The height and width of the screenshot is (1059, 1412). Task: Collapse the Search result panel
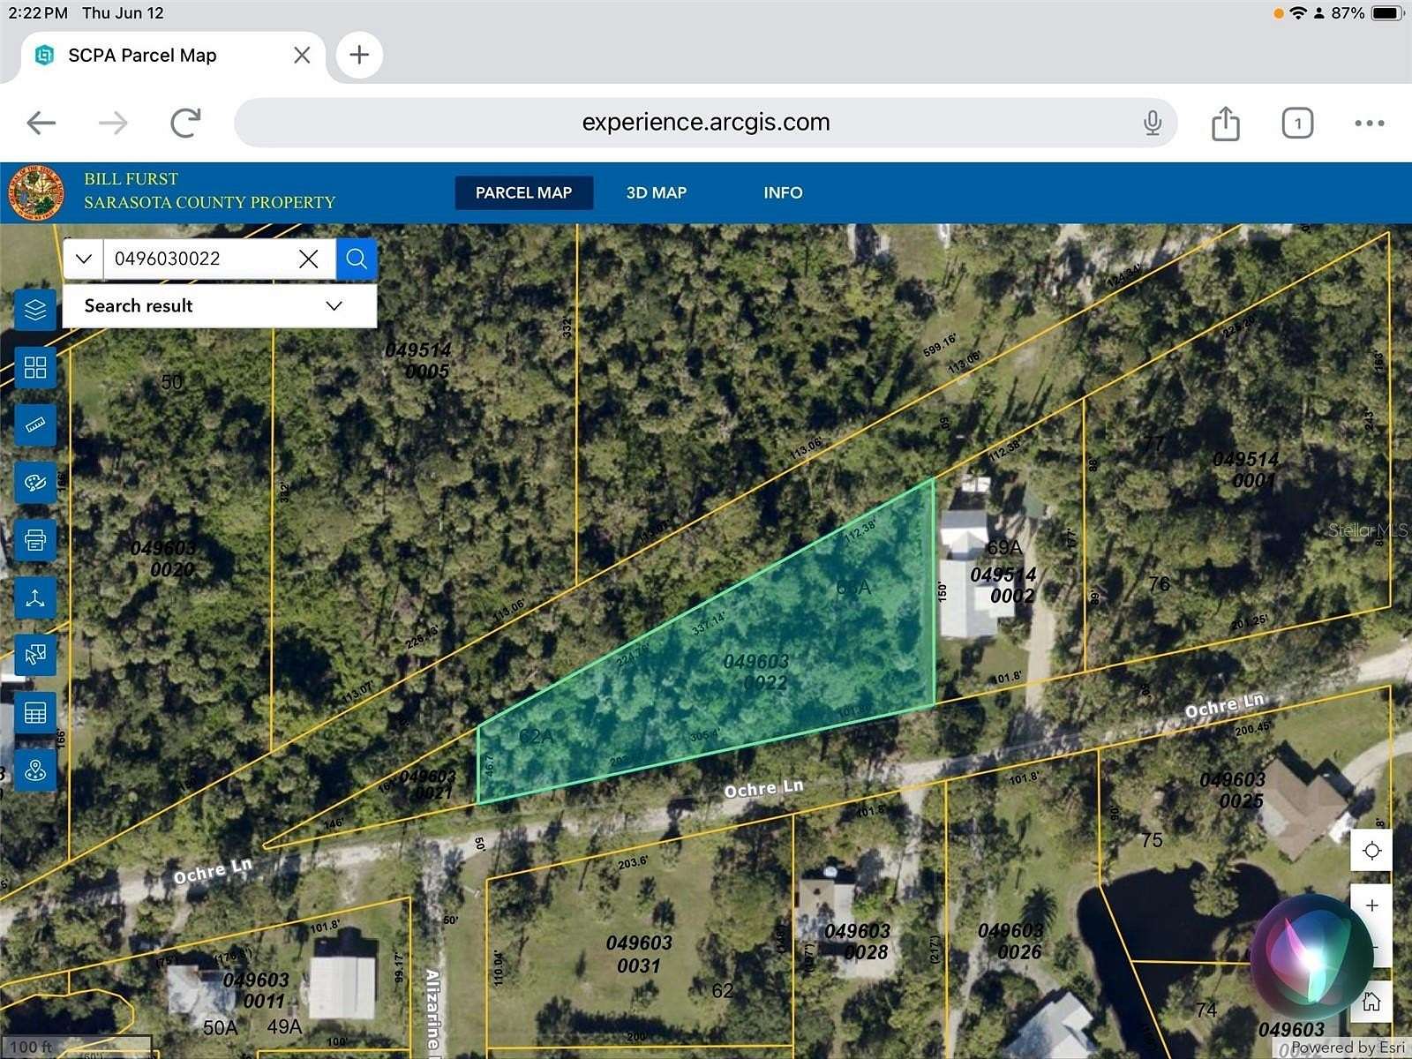pos(333,305)
